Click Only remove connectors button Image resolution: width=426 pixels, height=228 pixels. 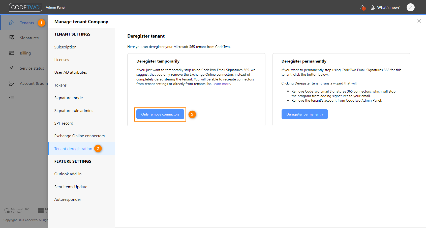160,114
